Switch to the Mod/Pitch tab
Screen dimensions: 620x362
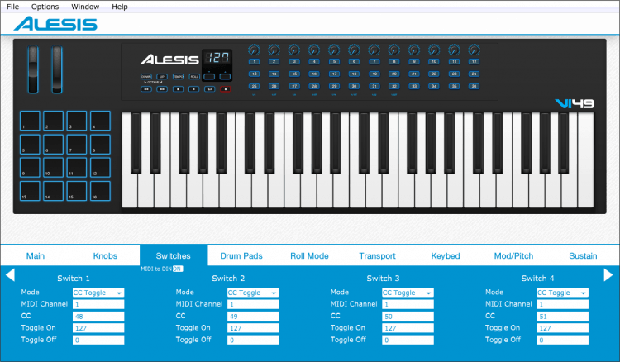[x=513, y=255]
